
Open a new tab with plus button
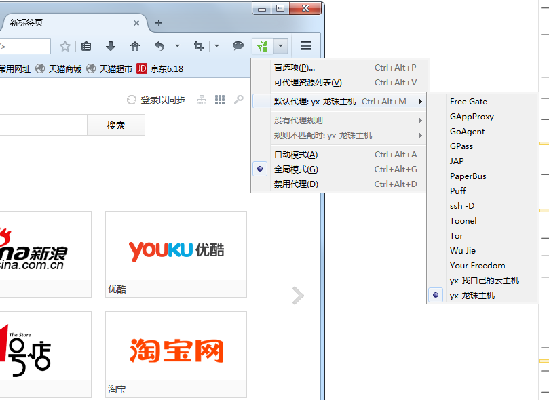(159, 23)
